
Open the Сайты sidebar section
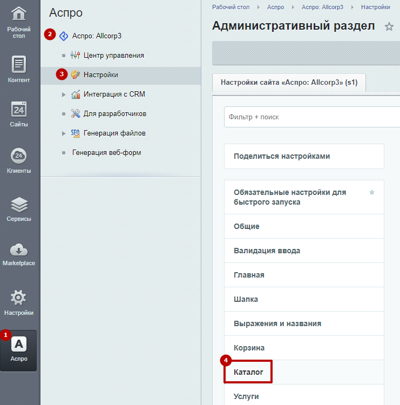click(18, 114)
